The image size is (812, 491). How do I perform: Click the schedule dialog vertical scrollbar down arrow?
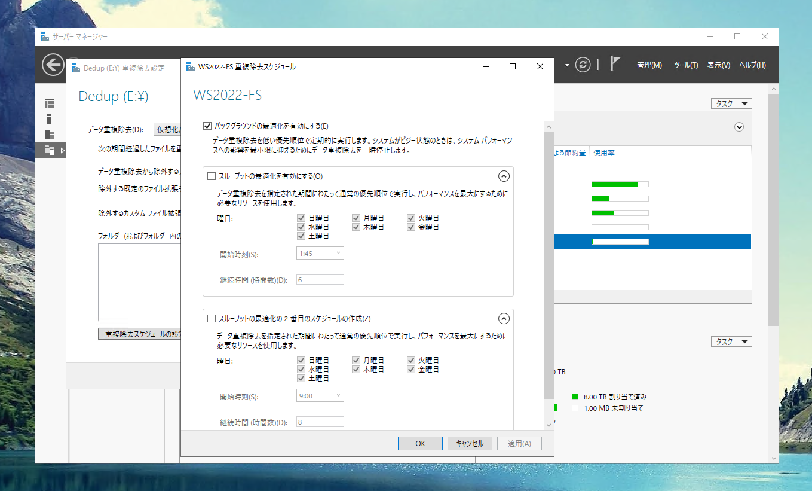point(549,424)
